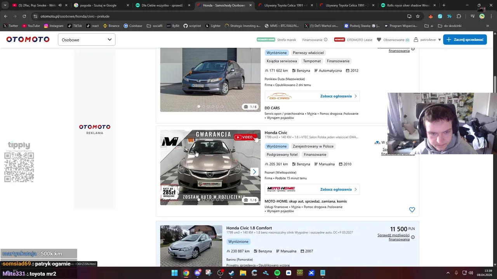Image resolution: width=497 pixels, height=279 pixels.
Task: Open Spotify from the taskbar
Action: click(277, 273)
